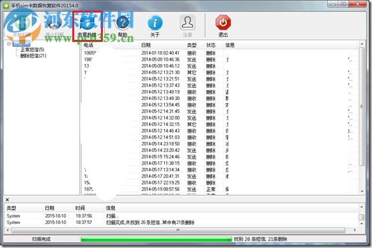
Task: Select the row dated 2014-05-12 13:21:51
Action: pyautogui.click(x=220, y=79)
